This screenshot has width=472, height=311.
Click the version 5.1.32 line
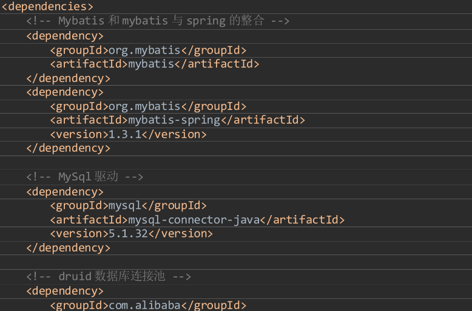[x=131, y=234]
